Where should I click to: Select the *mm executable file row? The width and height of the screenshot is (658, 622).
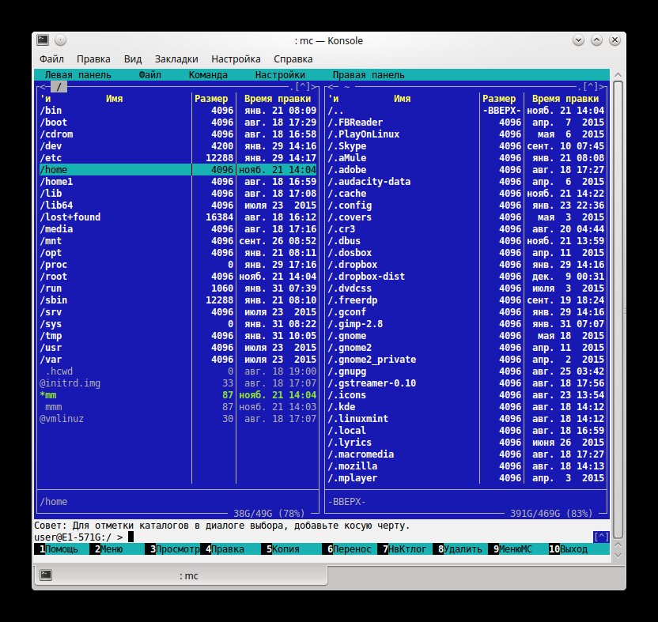point(178,395)
